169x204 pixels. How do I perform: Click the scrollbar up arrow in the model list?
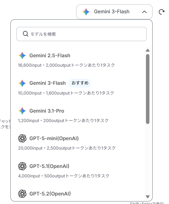click(x=148, y=50)
